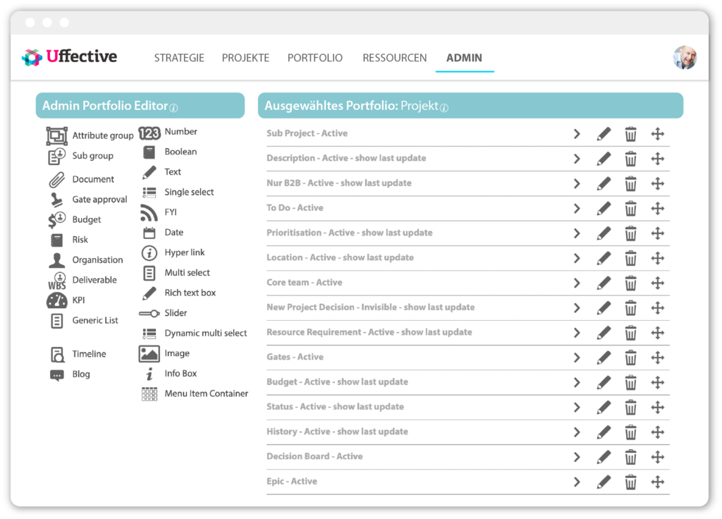722x519 pixels.
Task: Choose the KPI gauge icon
Action: (x=56, y=300)
